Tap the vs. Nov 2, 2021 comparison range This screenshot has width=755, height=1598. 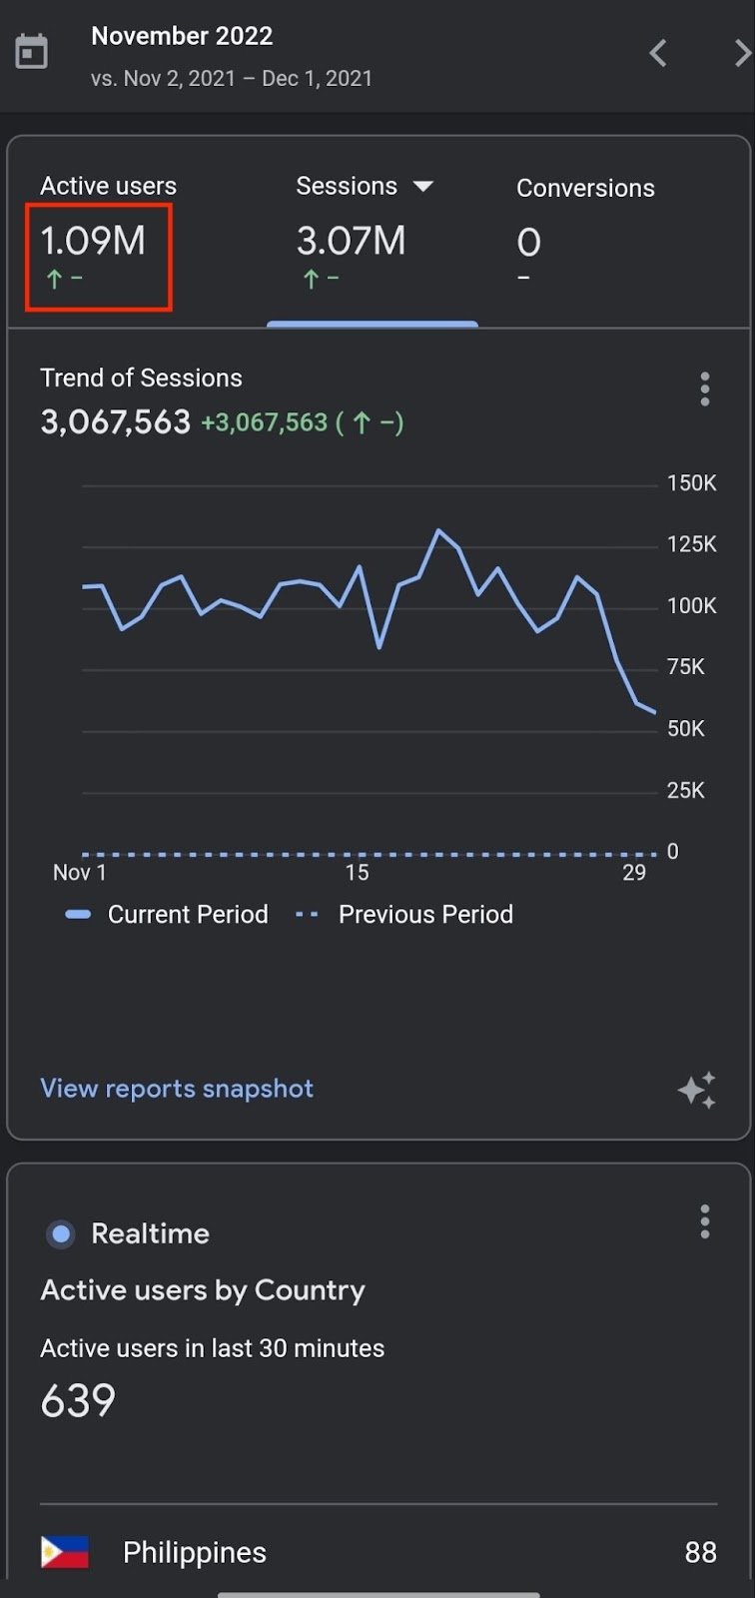pyautogui.click(x=232, y=79)
